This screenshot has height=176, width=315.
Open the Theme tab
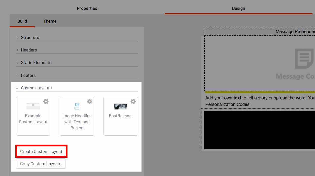(50, 21)
